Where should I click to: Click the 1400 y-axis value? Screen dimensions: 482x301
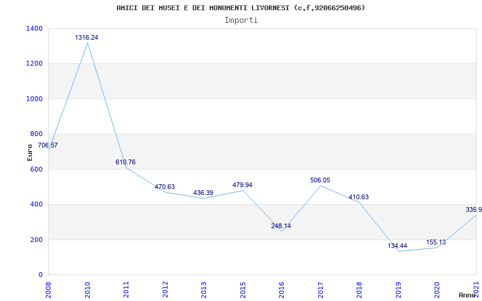coord(35,28)
